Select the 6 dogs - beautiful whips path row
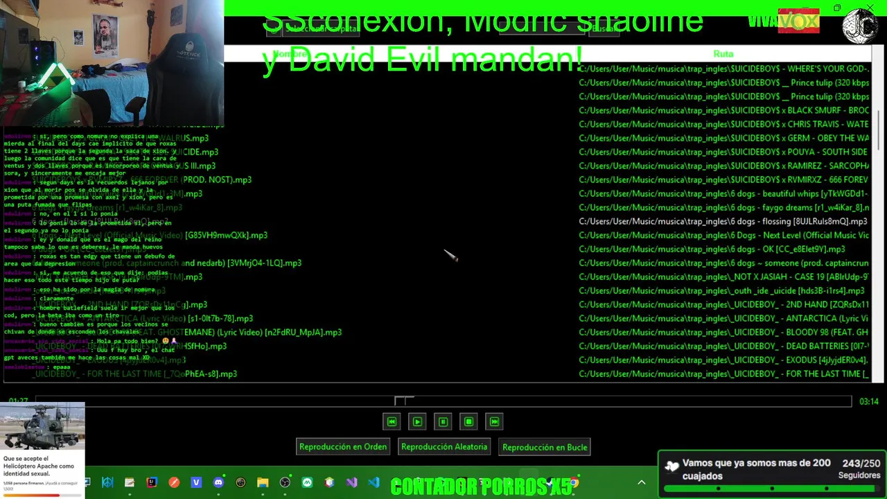This screenshot has width=887, height=499. [x=723, y=193]
